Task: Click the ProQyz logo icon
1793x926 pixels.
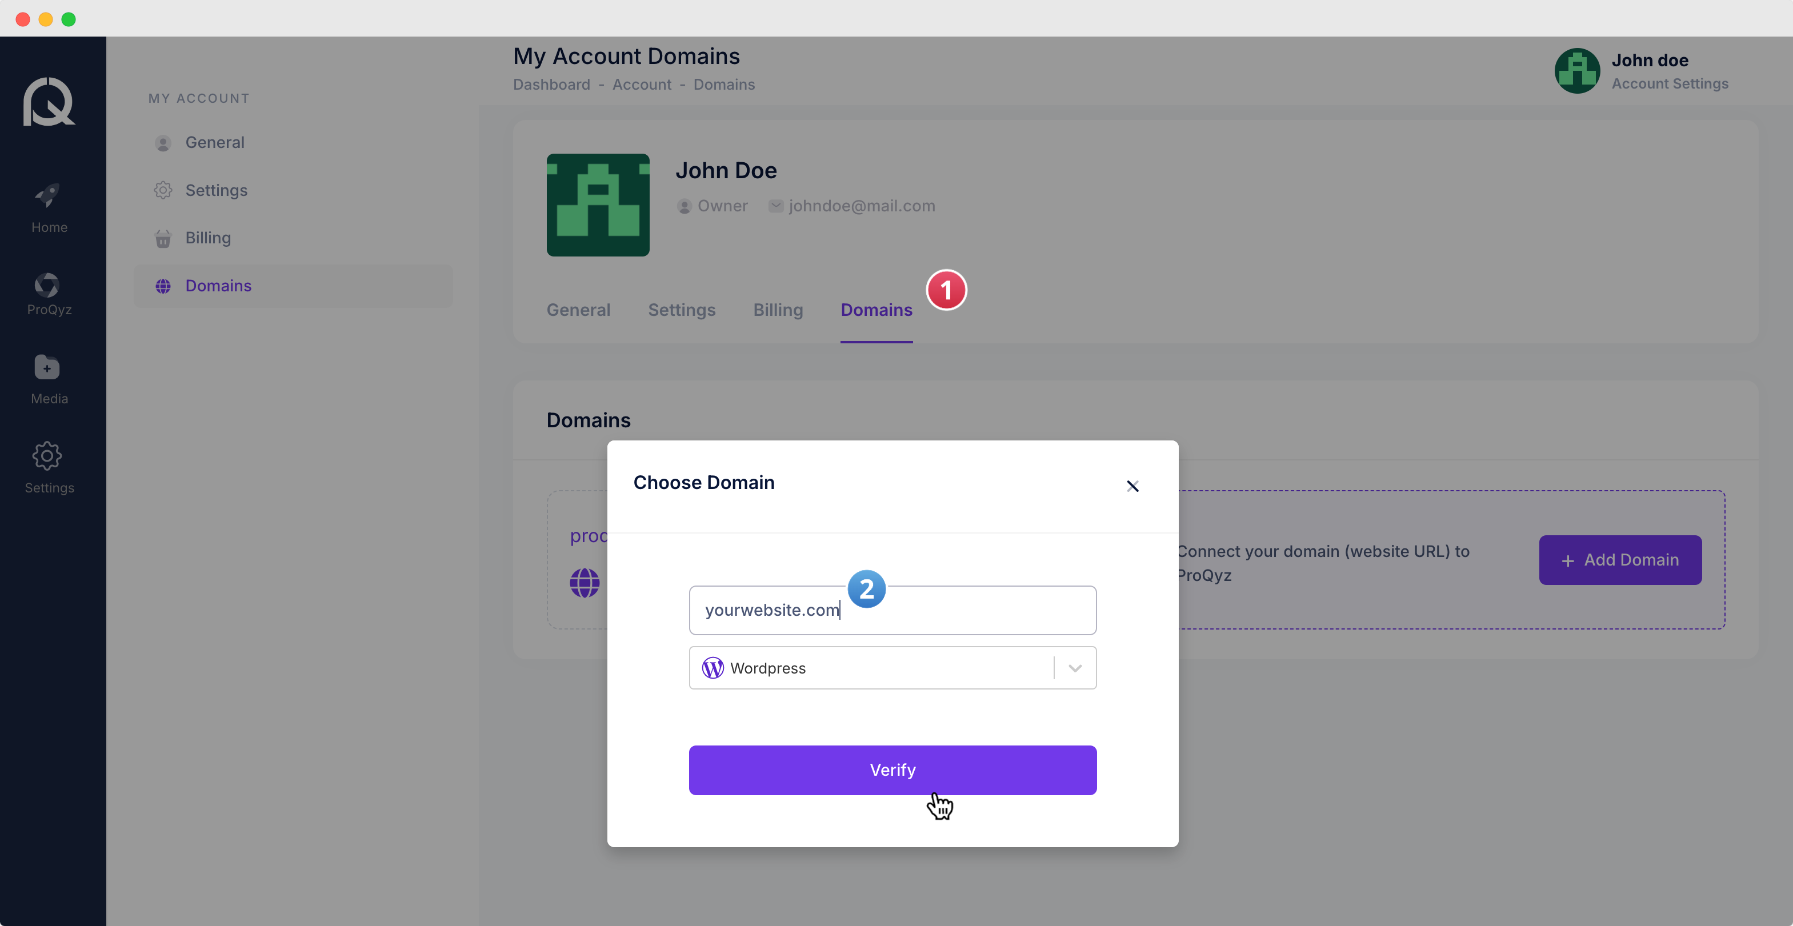Action: (x=49, y=102)
